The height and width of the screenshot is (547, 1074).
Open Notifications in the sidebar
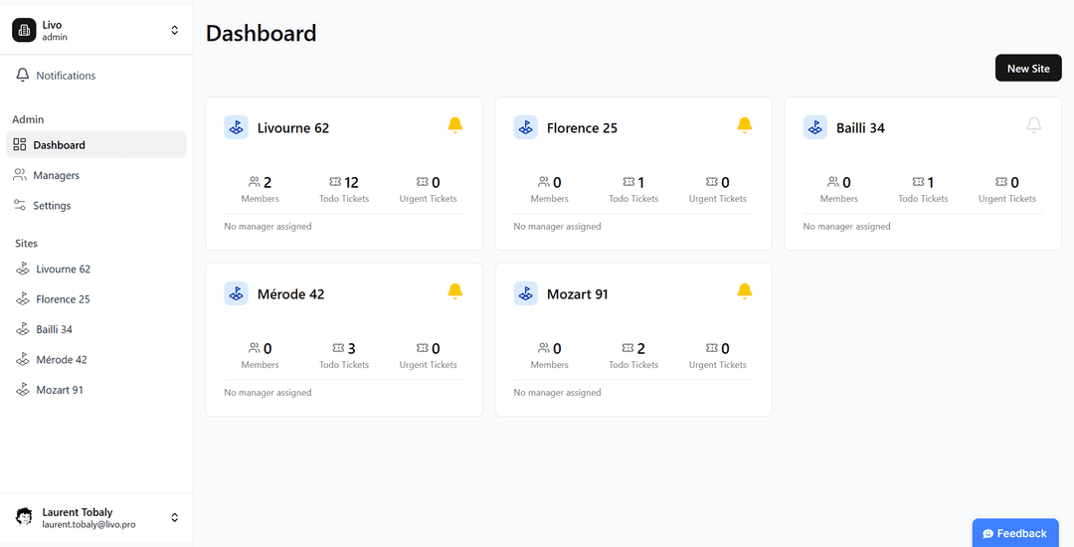click(x=66, y=76)
